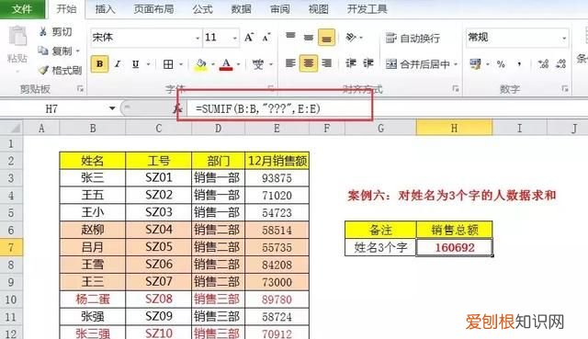Image resolution: width=588 pixels, height=339 pixels.
Task: Decrease font size with the small A icon
Action: pyautogui.click(x=266, y=38)
